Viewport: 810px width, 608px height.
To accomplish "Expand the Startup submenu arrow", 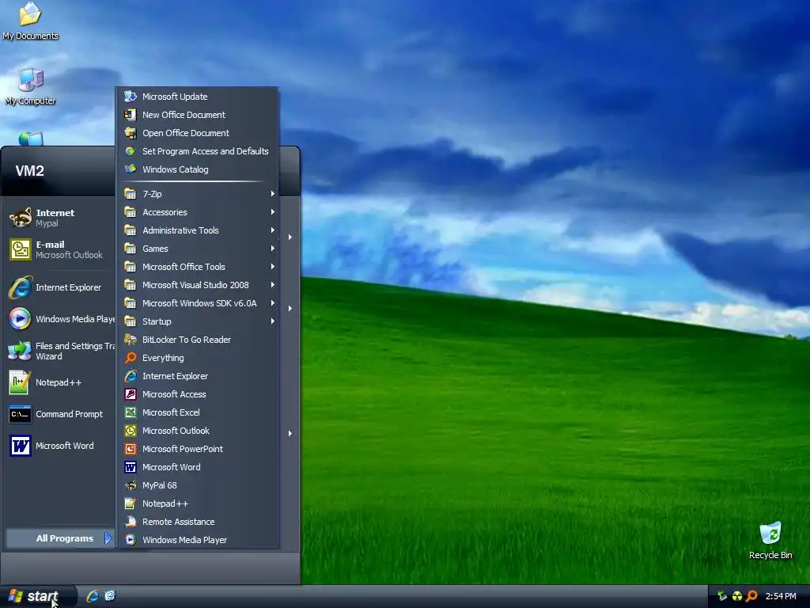I will (x=272, y=321).
